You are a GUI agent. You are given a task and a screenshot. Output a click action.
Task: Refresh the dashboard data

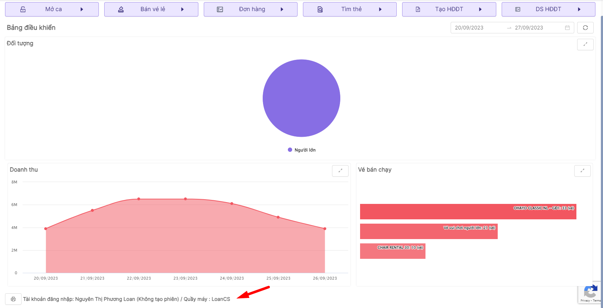tap(585, 28)
